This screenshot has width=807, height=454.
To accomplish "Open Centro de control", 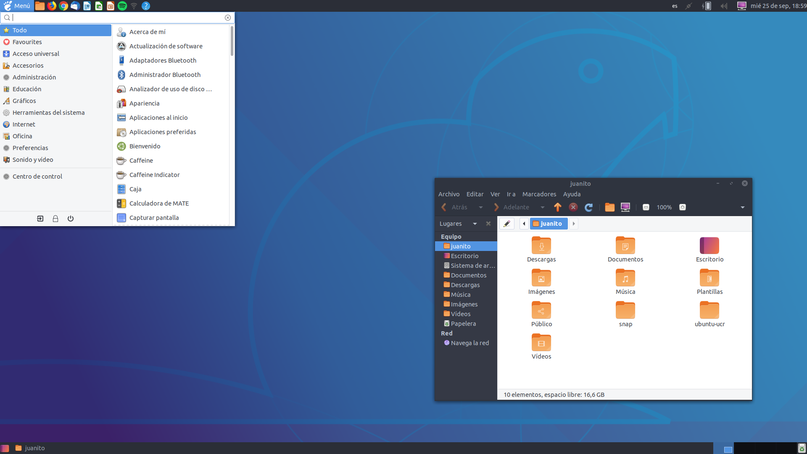I will [37, 177].
